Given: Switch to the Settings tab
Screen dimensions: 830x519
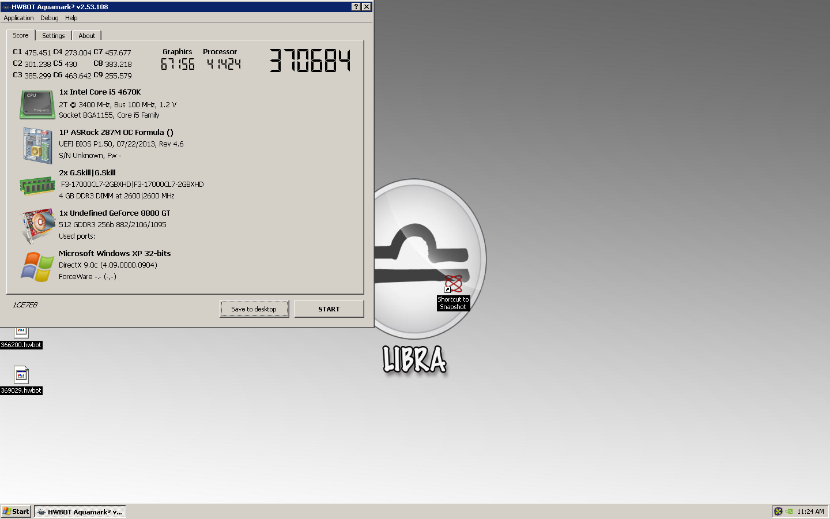Looking at the screenshot, I should tap(54, 36).
